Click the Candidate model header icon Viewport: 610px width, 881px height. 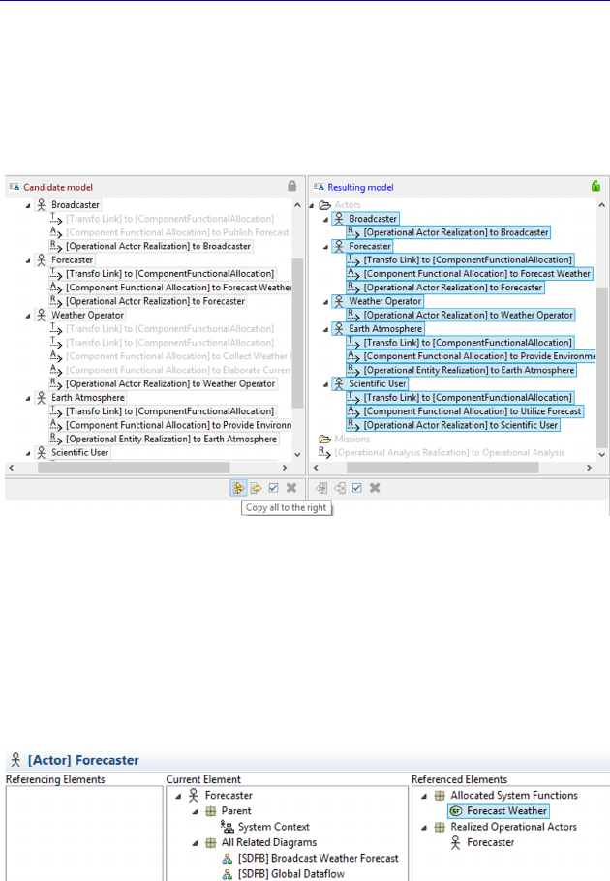coord(15,187)
